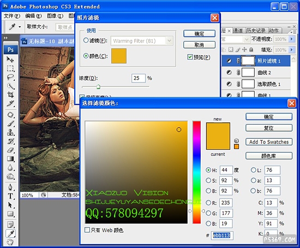Toggle the 预览(P) checkbox
This screenshot has height=248, width=300.
[190, 57]
